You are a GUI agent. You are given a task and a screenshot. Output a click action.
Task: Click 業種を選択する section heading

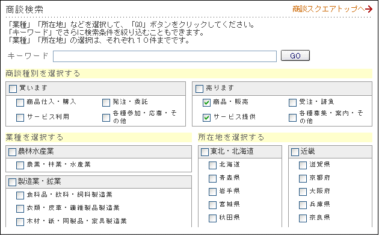34,137
